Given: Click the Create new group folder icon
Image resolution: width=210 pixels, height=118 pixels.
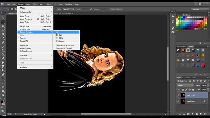Looking at the screenshot, I should pyautogui.click(x=197, y=114).
